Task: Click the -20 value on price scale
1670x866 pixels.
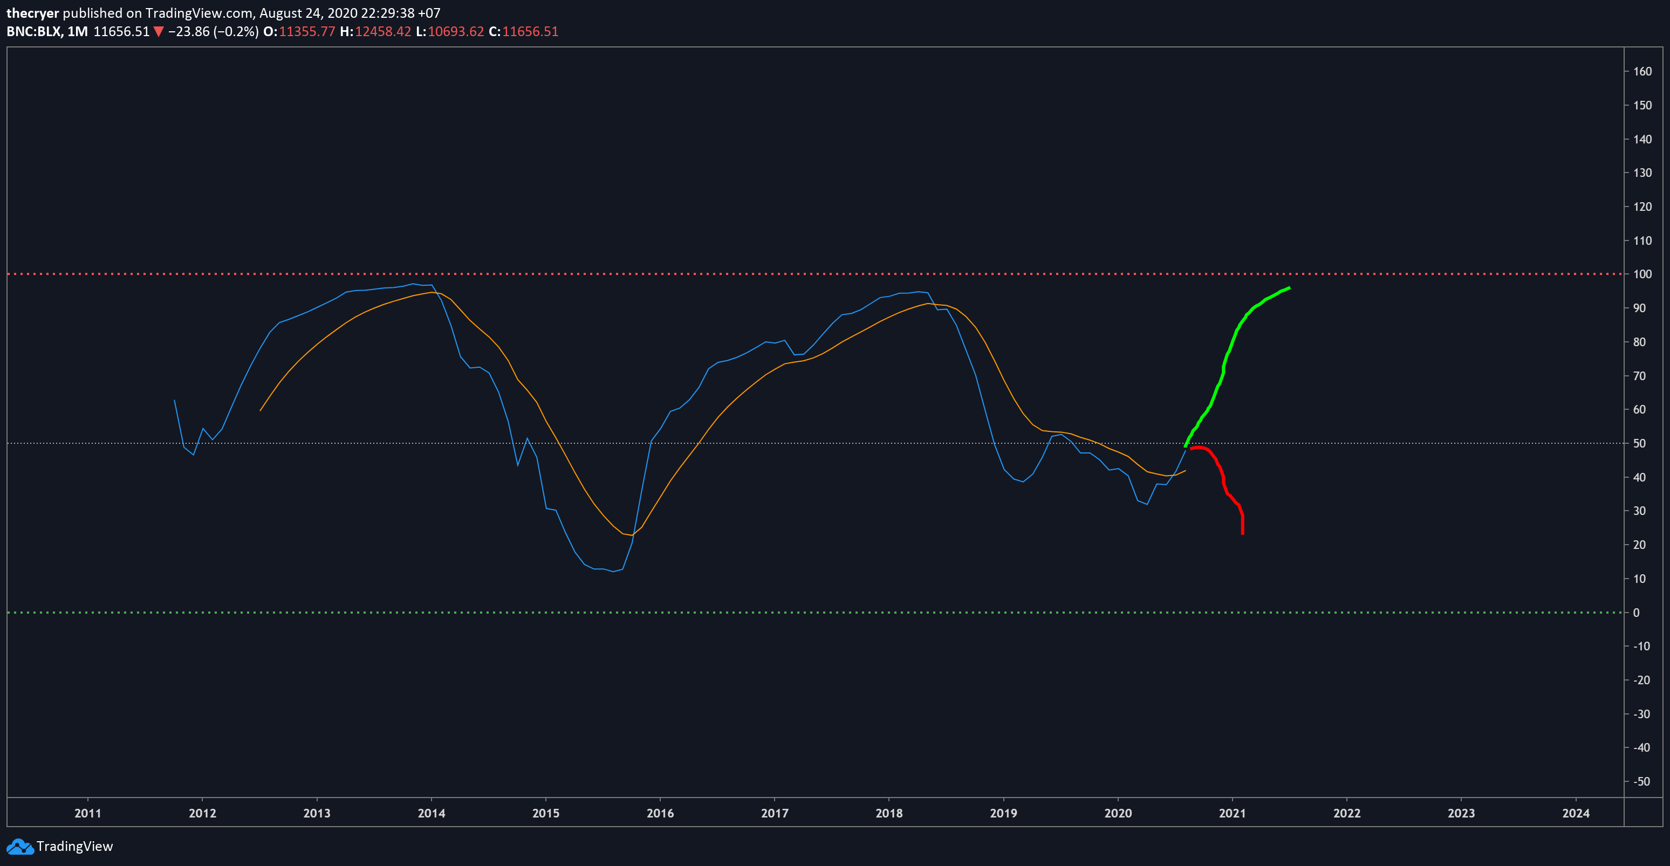Action: click(x=1641, y=680)
